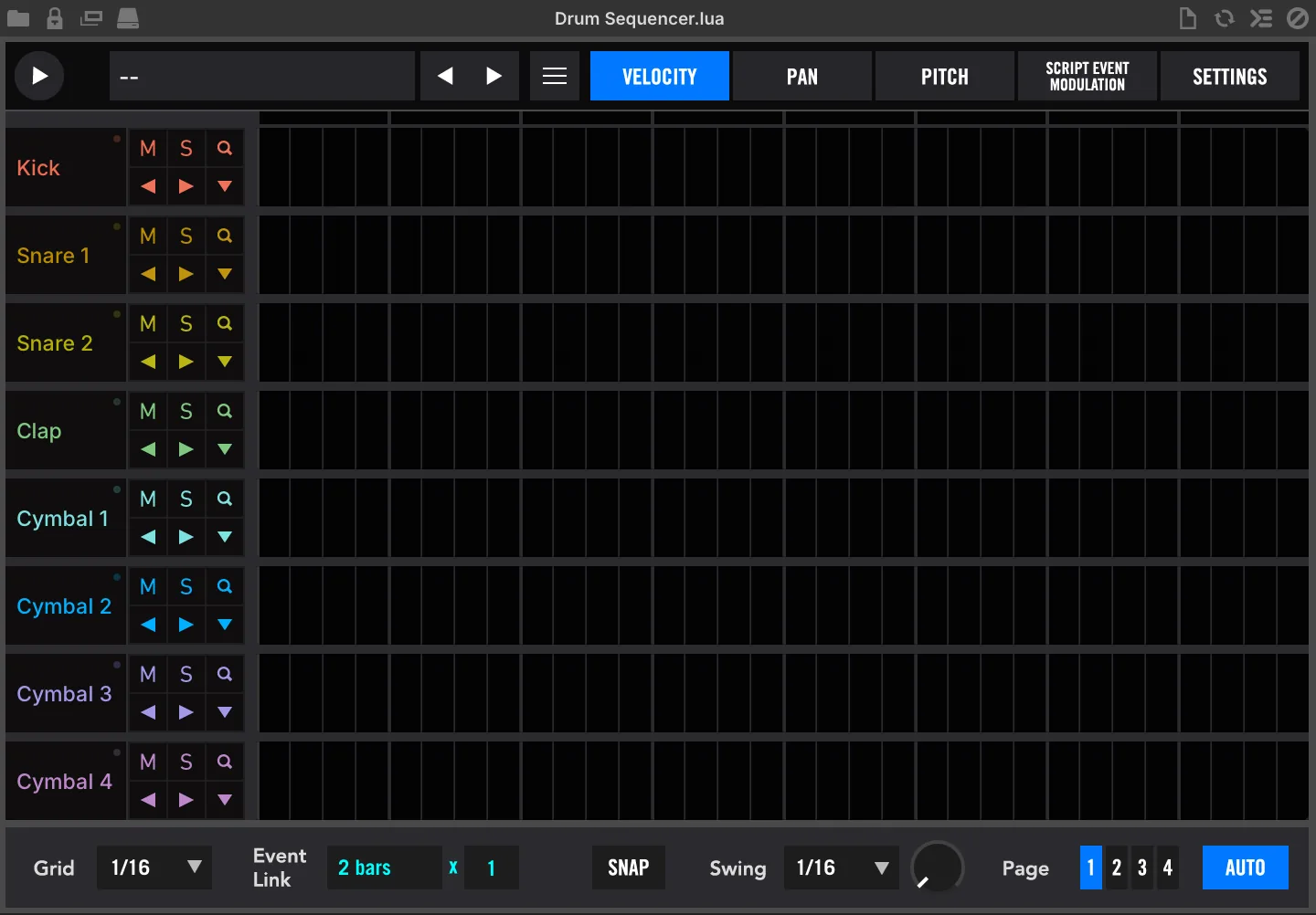Enable the AUTO page button
The image size is (1316, 915).
1245,868
